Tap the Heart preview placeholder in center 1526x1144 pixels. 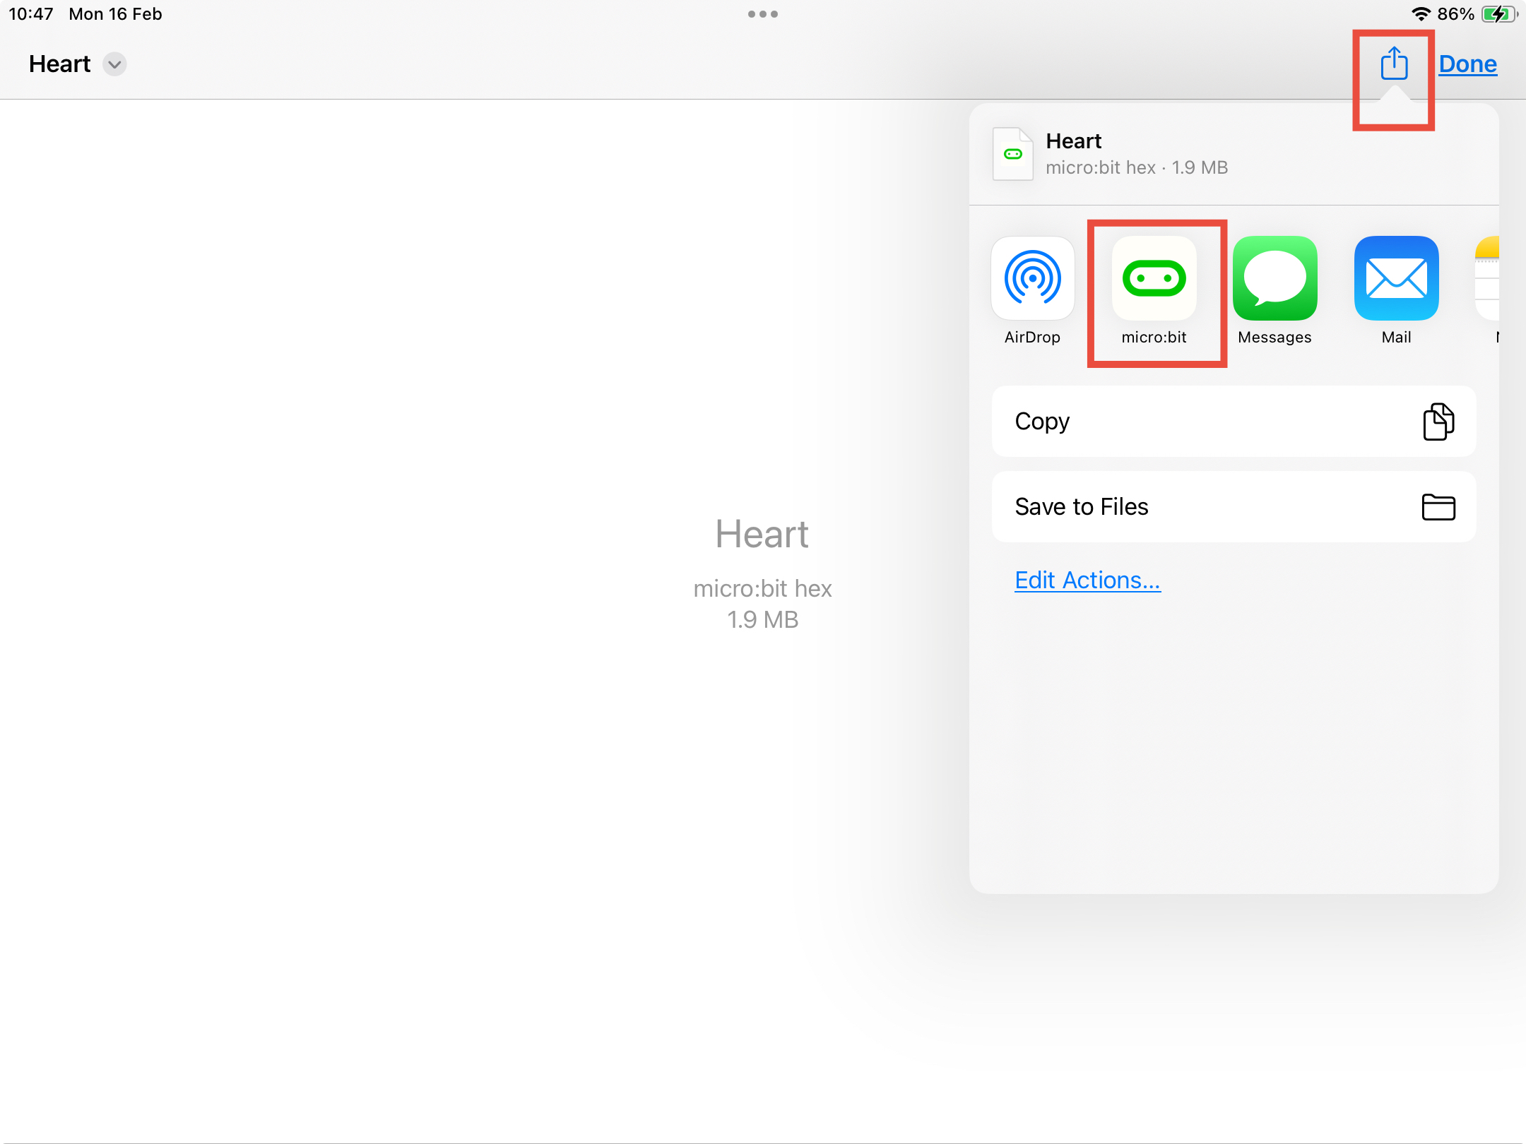[x=762, y=535]
